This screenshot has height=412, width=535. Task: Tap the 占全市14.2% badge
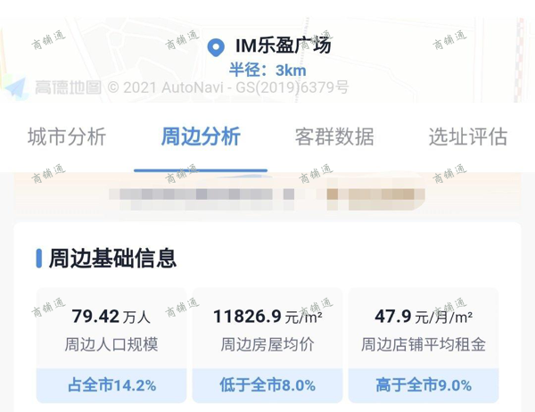click(111, 386)
